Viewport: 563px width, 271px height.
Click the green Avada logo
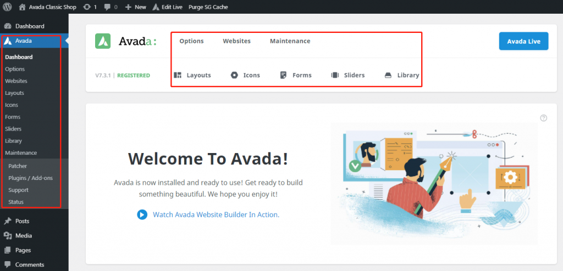click(103, 41)
